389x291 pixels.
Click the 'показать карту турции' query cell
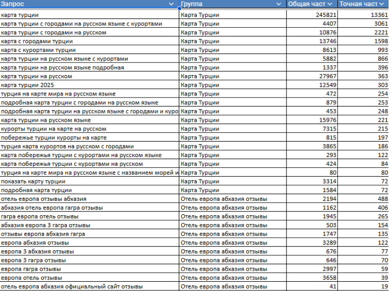[89, 181]
